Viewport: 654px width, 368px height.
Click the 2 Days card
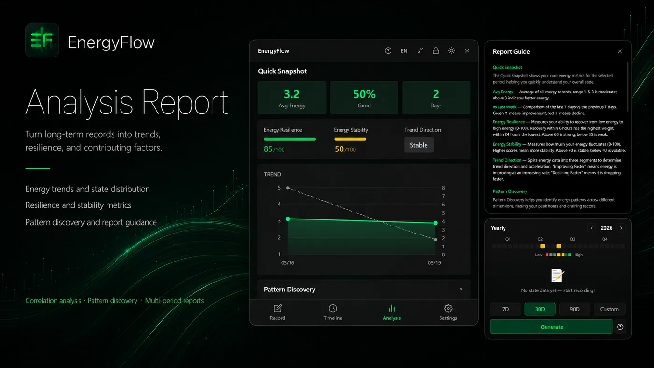(x=436, y=98)
